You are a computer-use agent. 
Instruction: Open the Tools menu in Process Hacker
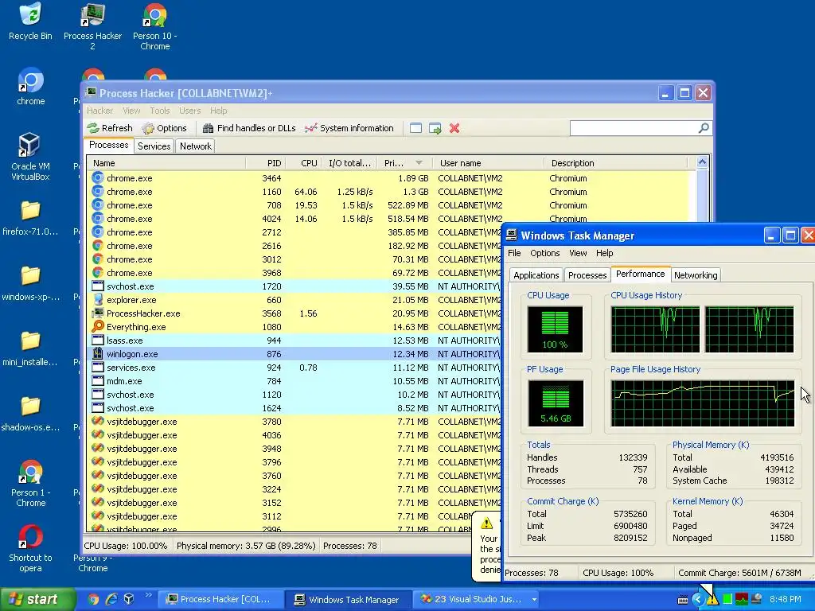coord(159,111)
